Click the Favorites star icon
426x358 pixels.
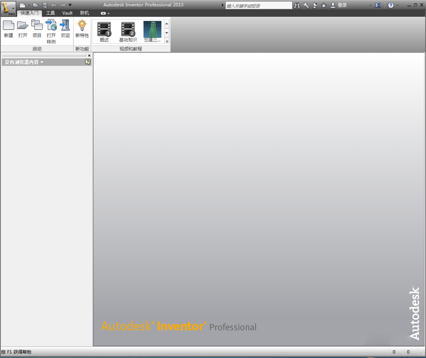tap(324, 6)
